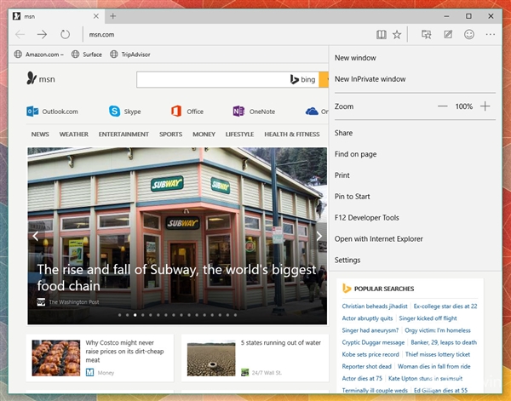Go to previous slide with left arrow
The height and width of the screenshot is (401, 511).
[x=36, y=236]
